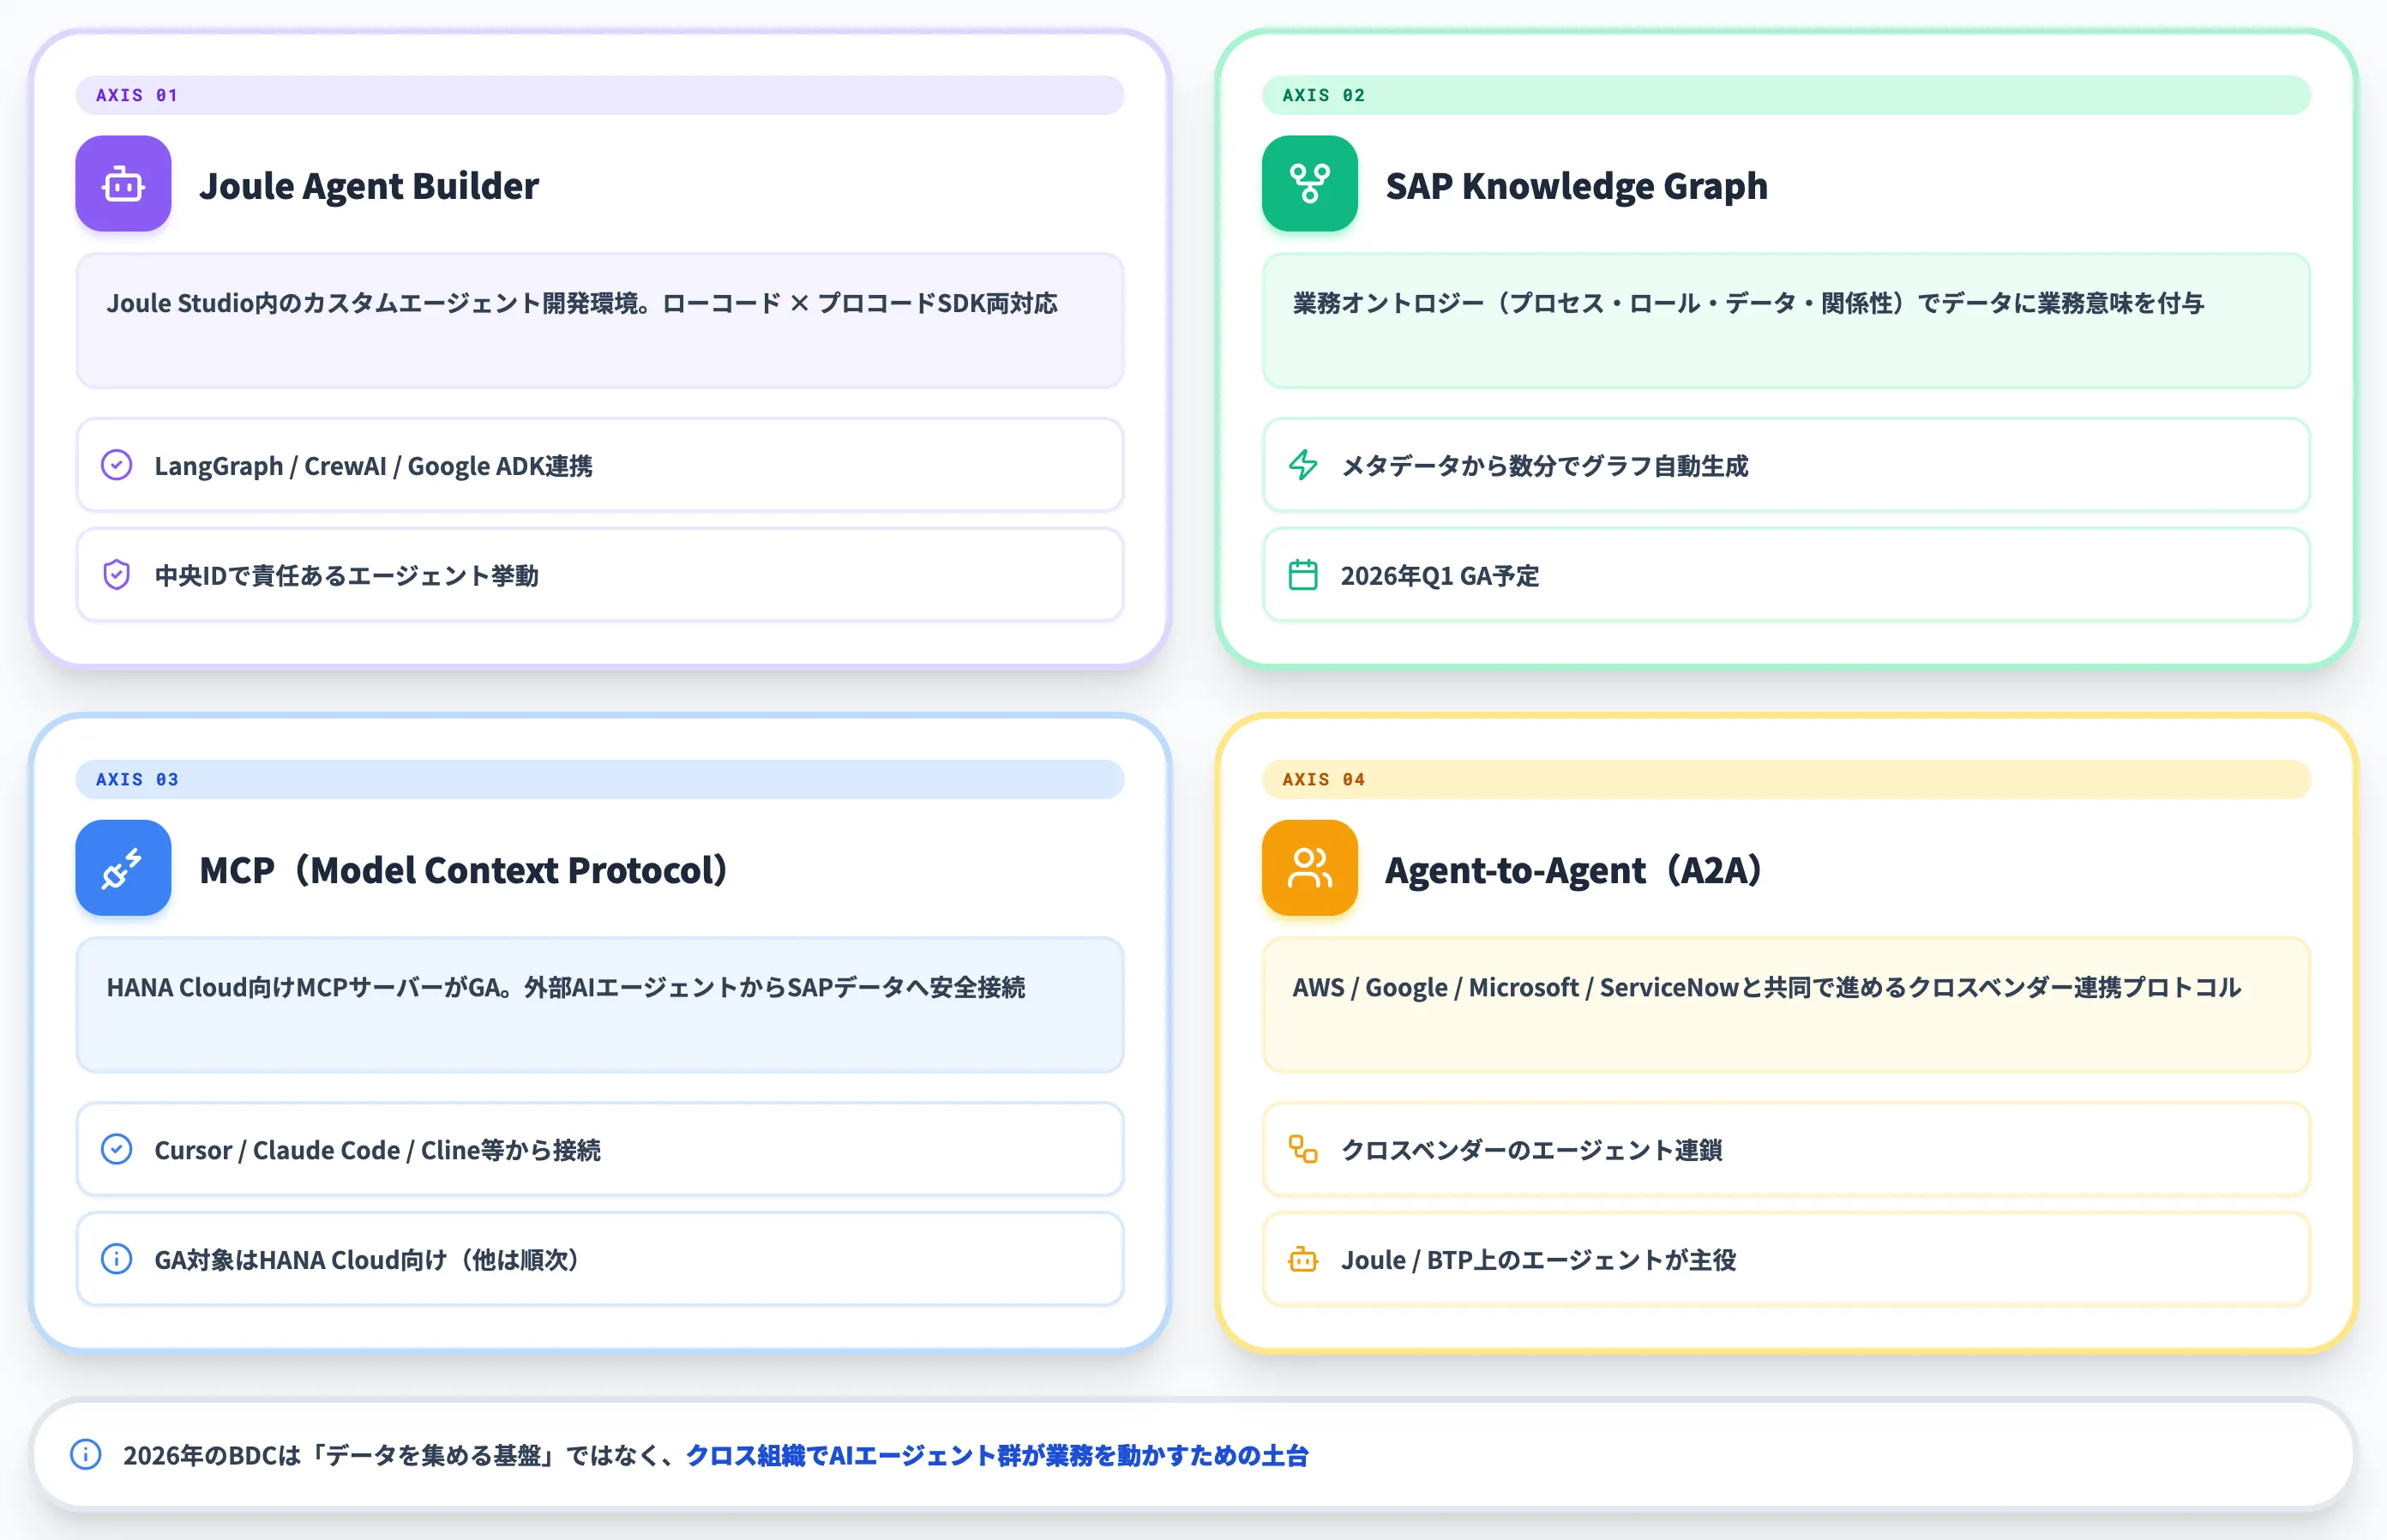Screen dimensions: 2387x1540
Task: Click the info icon in the bottom 2026年のBDC note
Action: click(86, 1454)
